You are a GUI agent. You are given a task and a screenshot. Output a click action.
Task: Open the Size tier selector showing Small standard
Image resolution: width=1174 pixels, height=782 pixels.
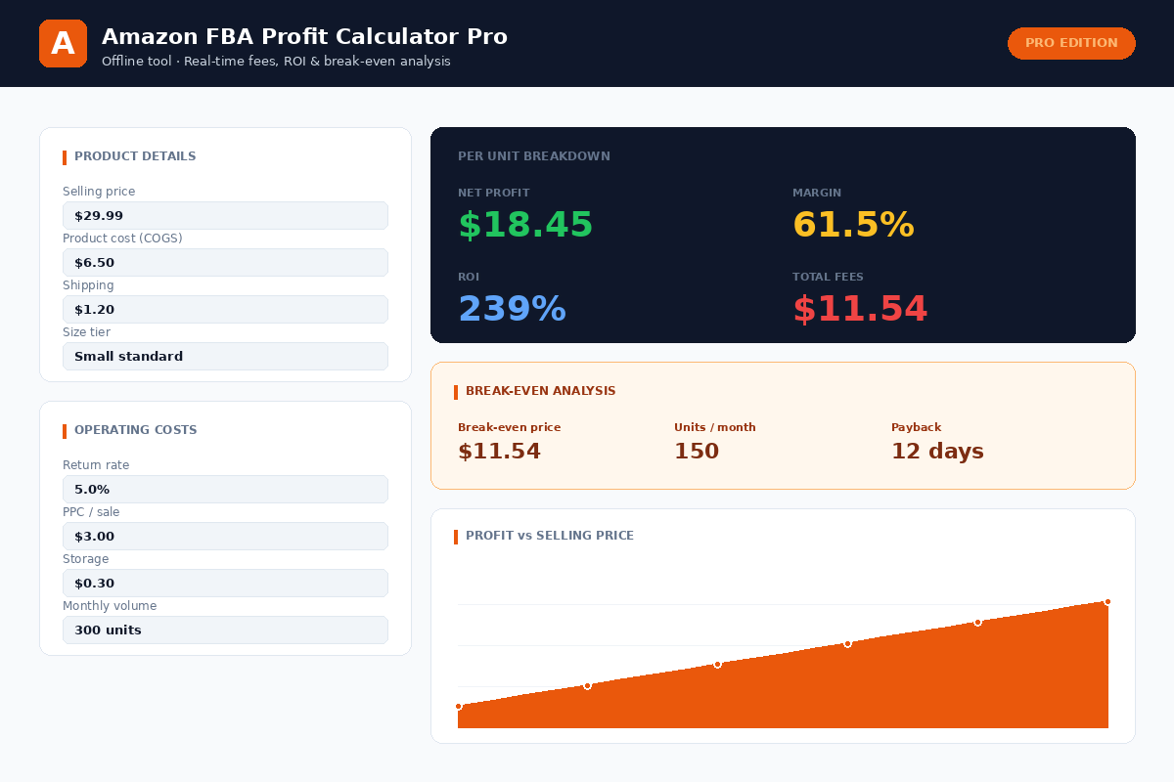coord(225,356)
